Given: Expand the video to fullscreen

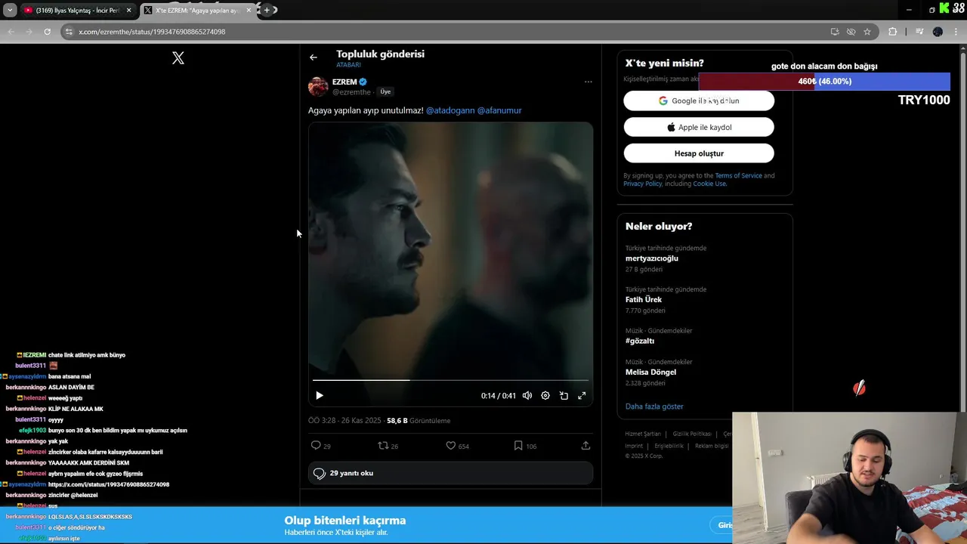Looking at the screenshot, I should coord(582,395).
